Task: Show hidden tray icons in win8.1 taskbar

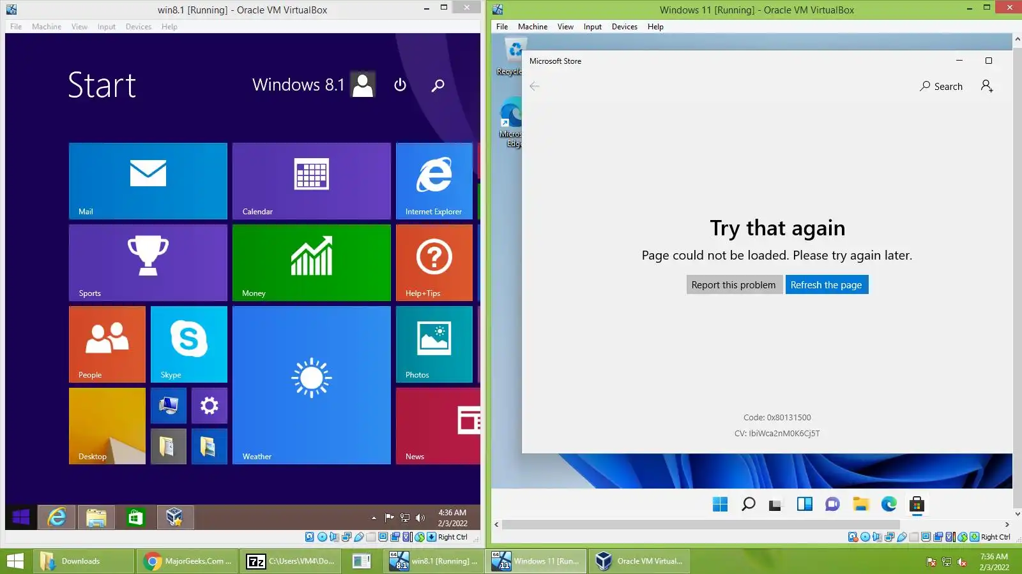Action: click(374, 518)
